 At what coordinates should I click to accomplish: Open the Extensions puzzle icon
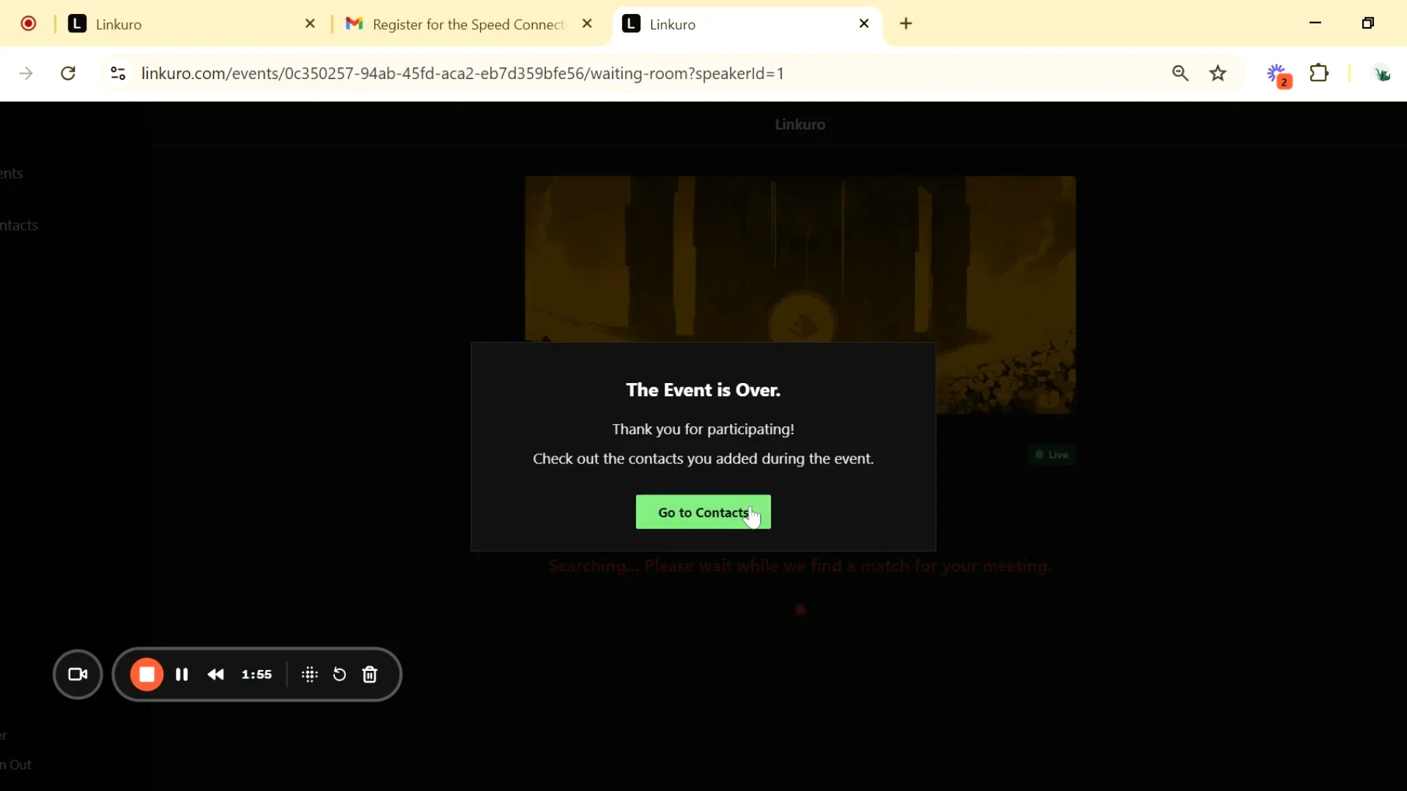click(x=1319, y=73)
